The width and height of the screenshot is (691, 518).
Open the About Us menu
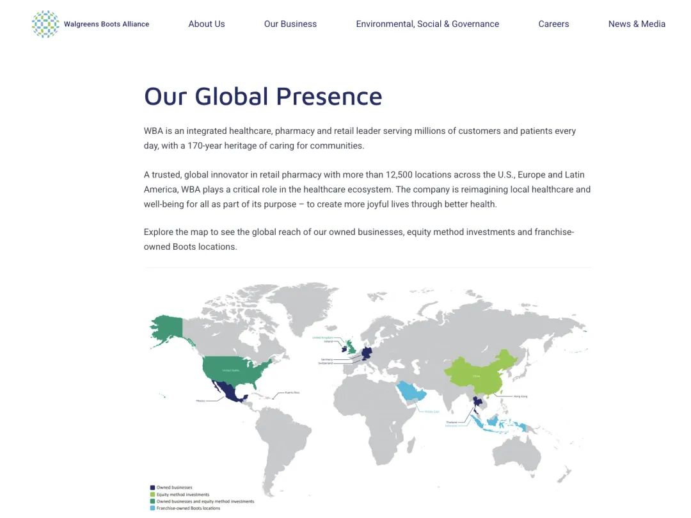[x=206, y=24]
